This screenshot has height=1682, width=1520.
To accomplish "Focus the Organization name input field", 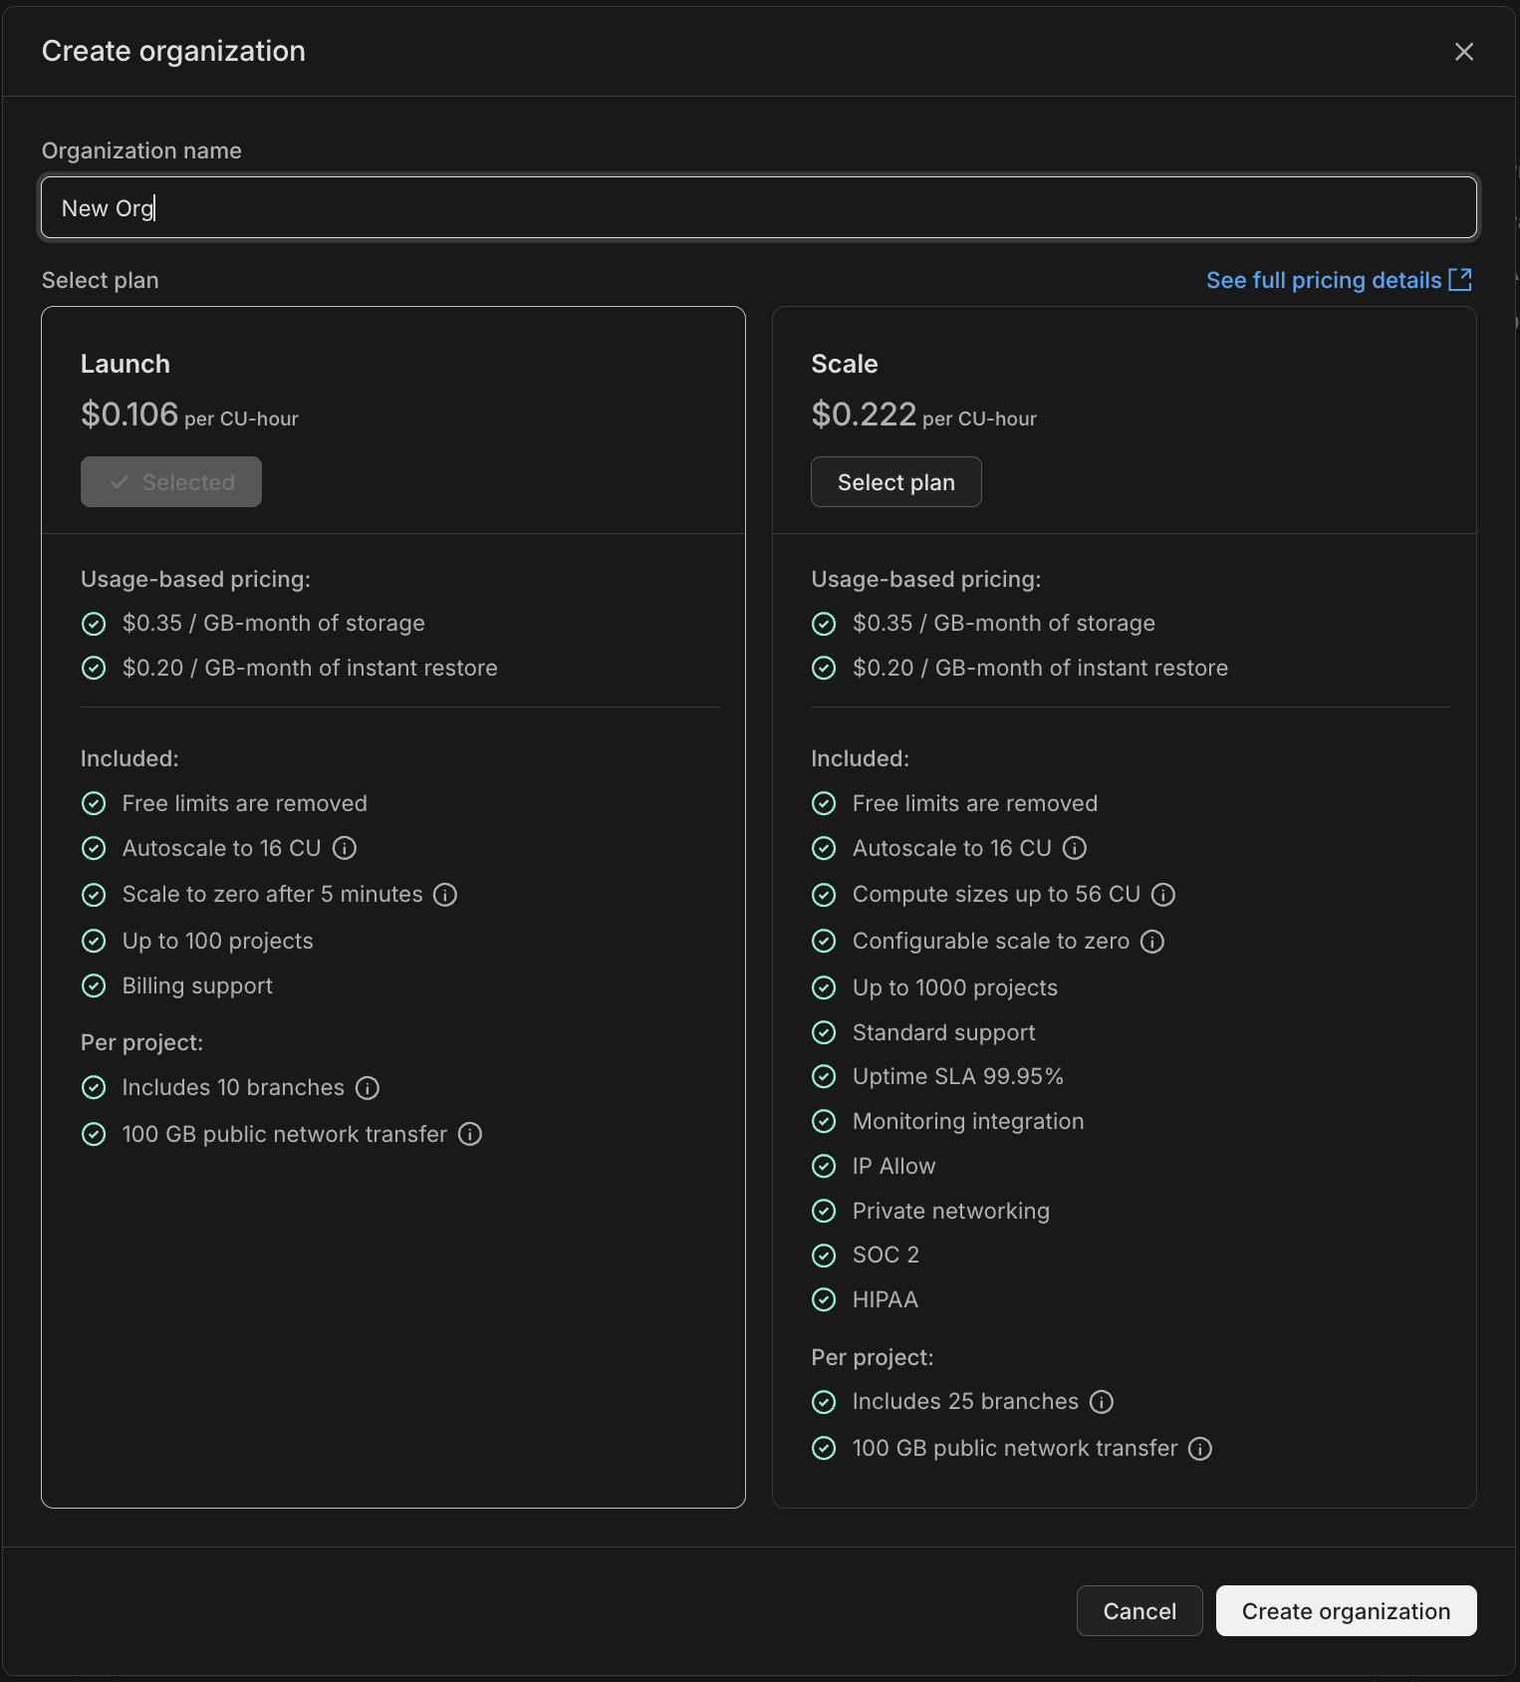I will click(x=759, y=208).
